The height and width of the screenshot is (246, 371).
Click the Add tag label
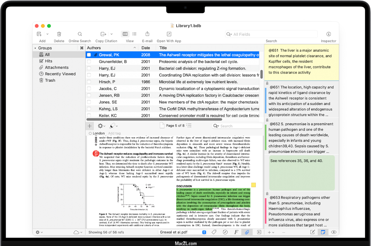[115, 133]
